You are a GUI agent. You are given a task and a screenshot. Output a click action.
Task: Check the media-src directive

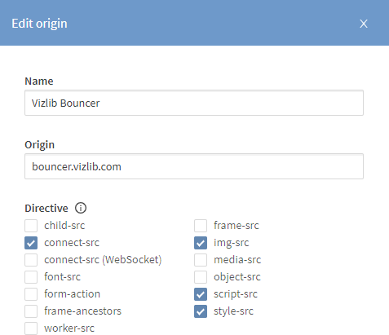(x=201, y=260)
